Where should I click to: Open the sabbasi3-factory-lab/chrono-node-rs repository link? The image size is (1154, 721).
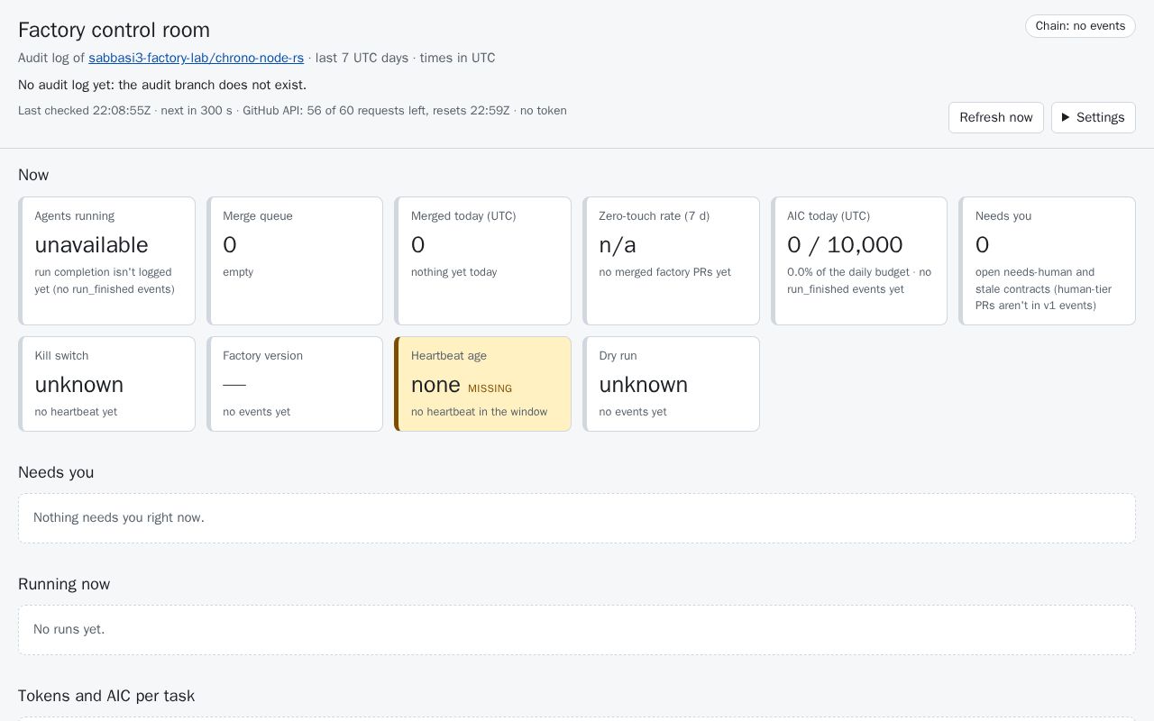point(196,58)
